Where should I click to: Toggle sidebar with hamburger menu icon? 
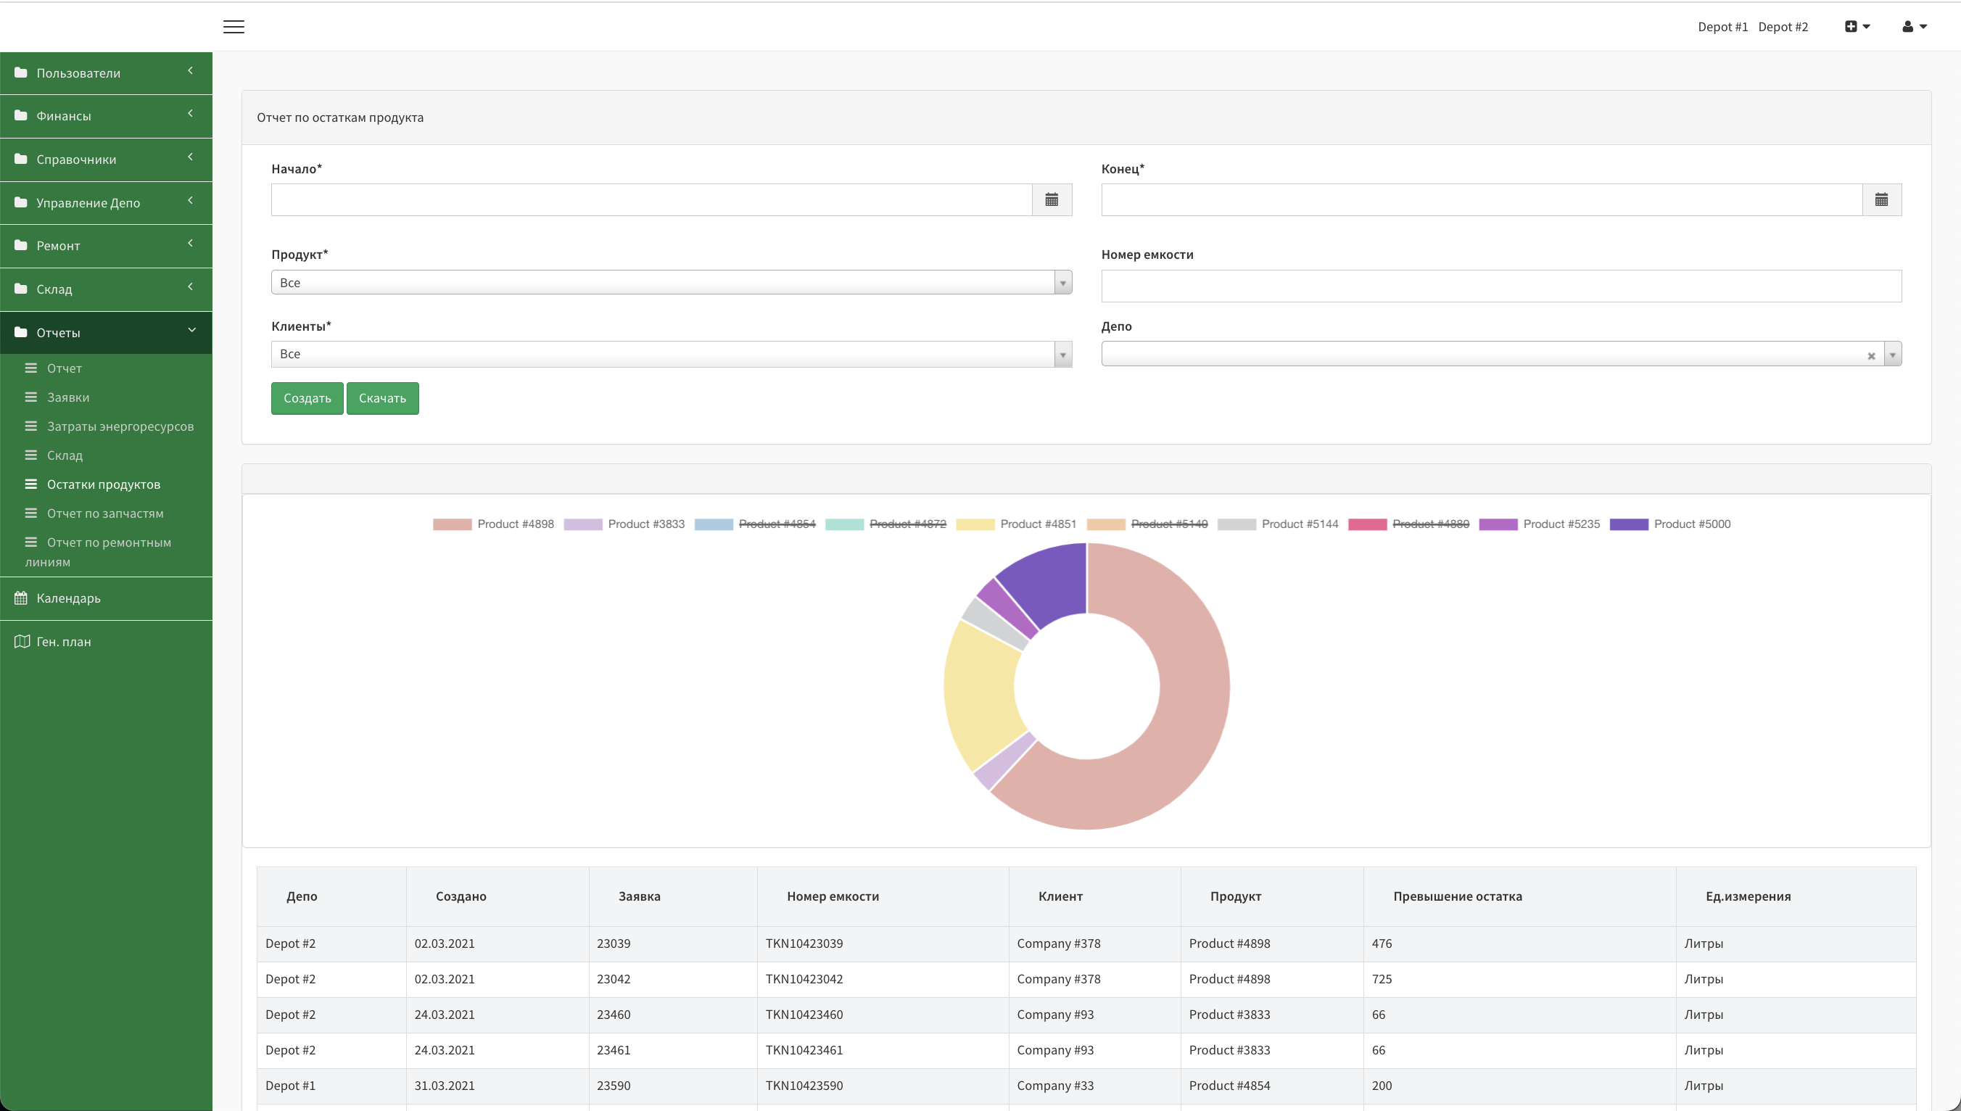[x=234, y=27]
